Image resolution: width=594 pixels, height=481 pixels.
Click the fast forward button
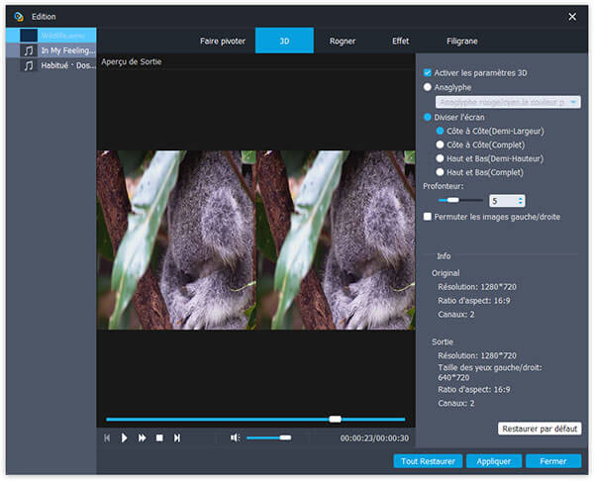click(x=142, y=437)
